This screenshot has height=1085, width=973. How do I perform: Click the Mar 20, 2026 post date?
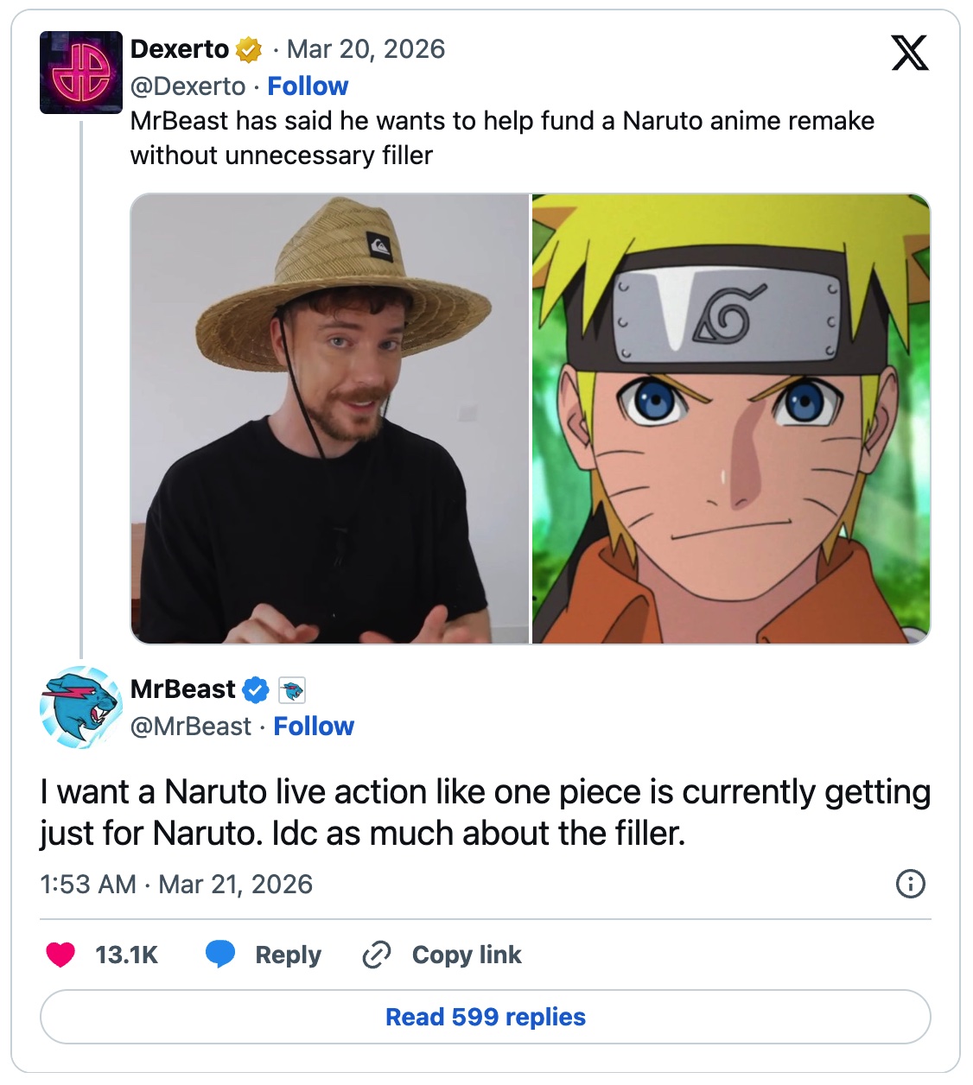[366, 49]
